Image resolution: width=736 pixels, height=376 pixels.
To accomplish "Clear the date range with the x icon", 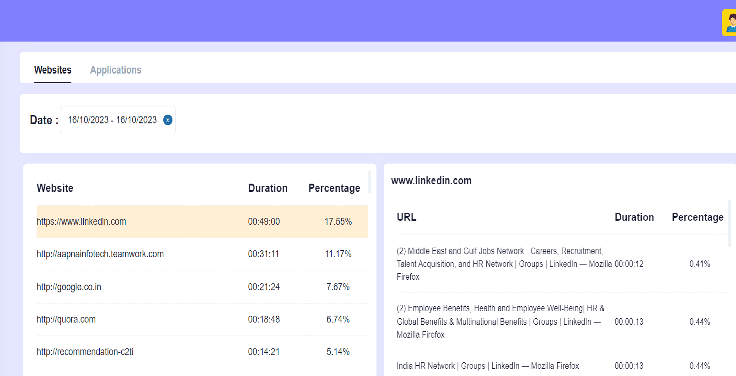I will pos(168,120).
